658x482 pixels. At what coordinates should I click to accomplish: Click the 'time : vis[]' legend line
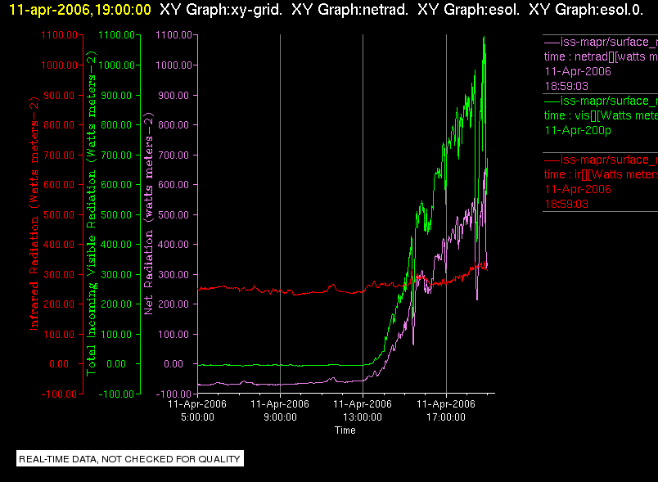(601, 115)
